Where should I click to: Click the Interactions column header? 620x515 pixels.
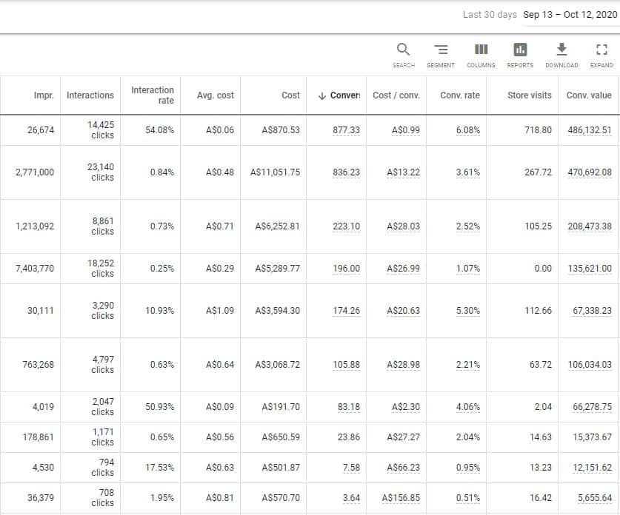[90, 95]
